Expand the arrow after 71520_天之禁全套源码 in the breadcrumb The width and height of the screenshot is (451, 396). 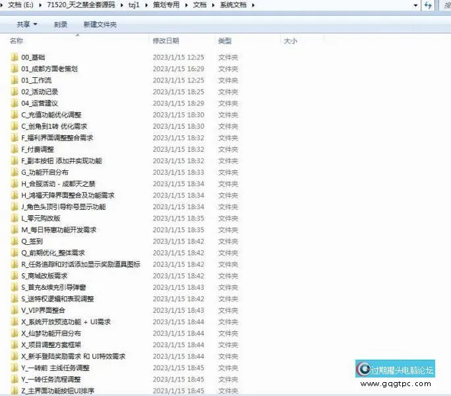122,5
